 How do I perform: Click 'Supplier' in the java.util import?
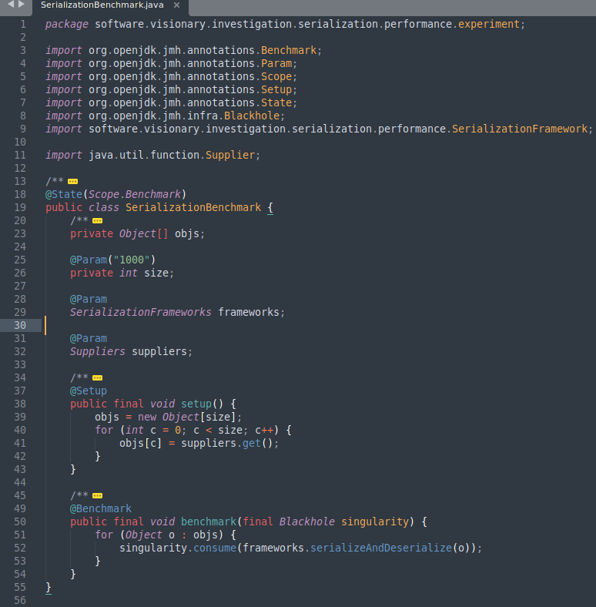click(230, 156)
